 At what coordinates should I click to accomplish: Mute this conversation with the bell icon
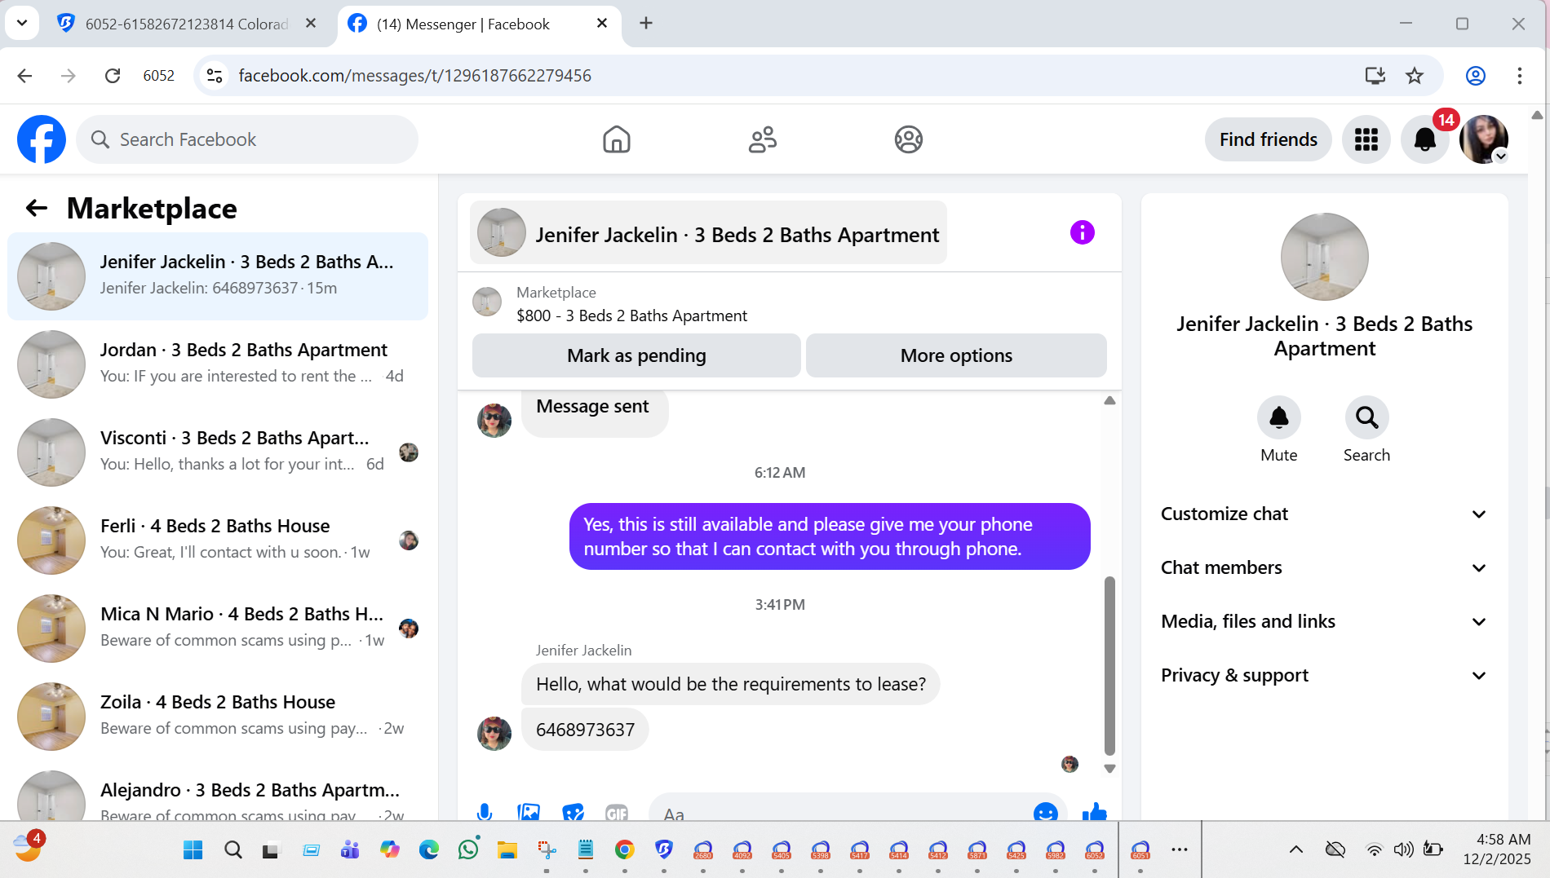(x=1279, y=417)
